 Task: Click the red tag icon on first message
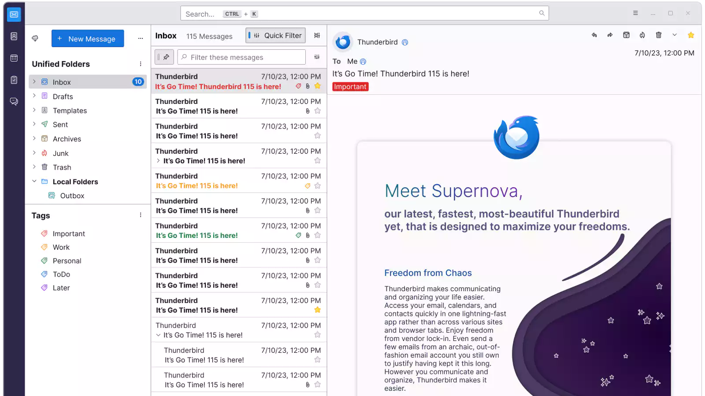pos(298,86)
